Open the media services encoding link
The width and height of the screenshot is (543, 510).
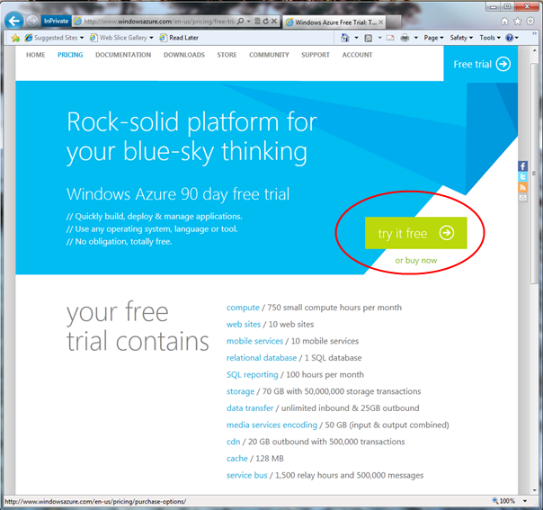pos(271,425)
